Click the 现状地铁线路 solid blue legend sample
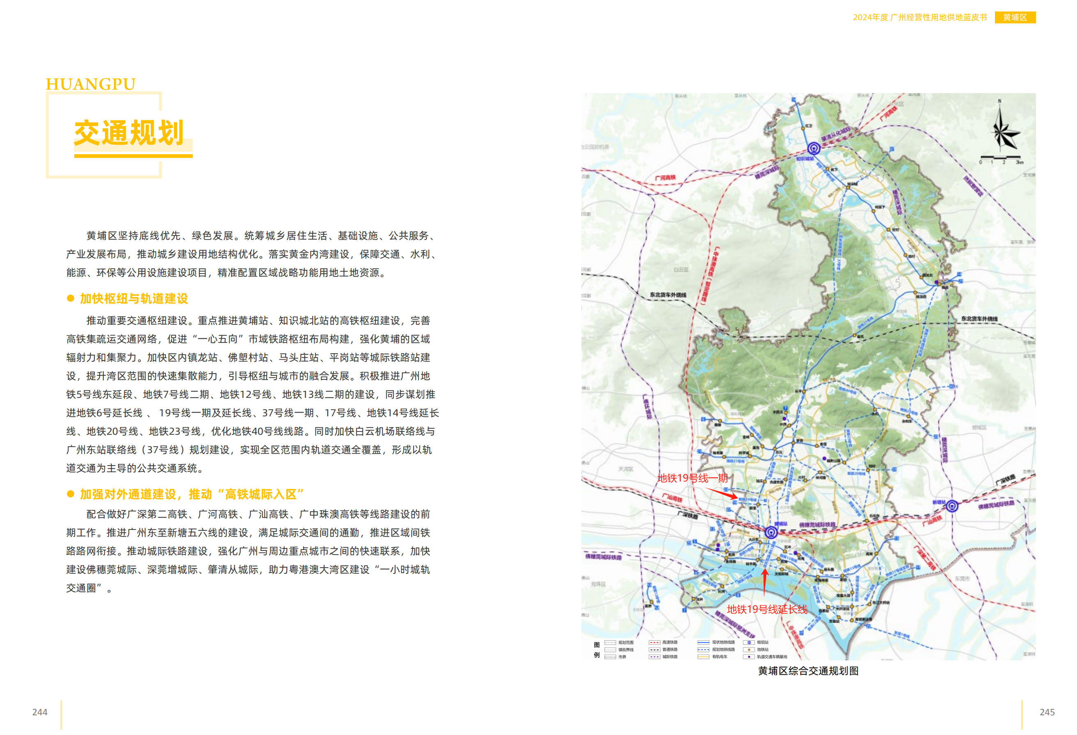Viewport: 1077px width, 735px height. tap(704, 642)
